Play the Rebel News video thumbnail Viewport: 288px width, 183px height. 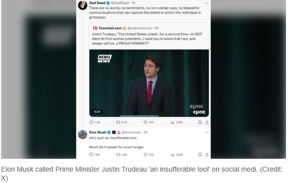(149, 83)
